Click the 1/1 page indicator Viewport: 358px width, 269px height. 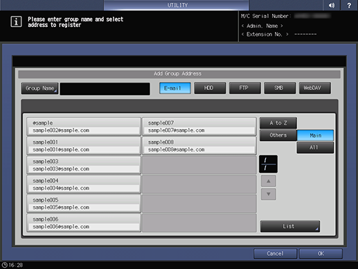click(268, 164)
